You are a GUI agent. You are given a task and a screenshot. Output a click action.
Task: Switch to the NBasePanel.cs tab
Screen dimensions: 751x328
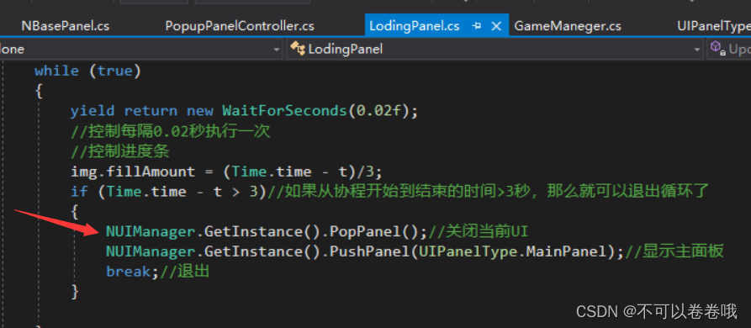click(65, 26)
